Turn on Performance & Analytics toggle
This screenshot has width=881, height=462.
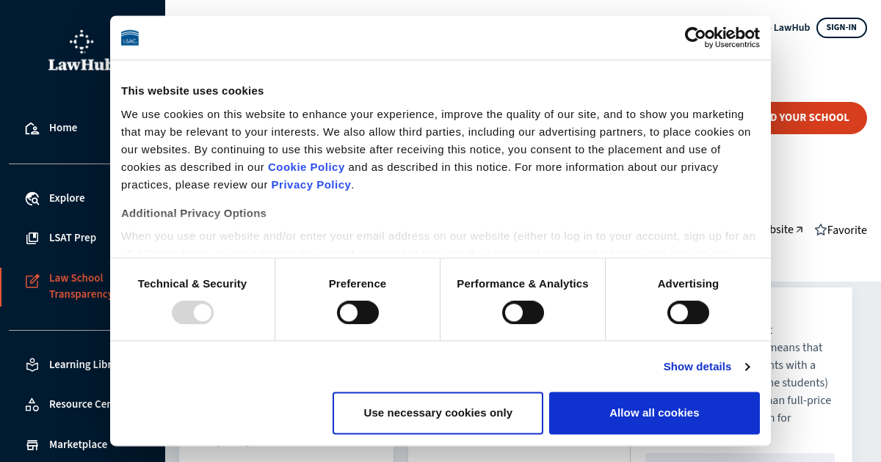(523, 312)
